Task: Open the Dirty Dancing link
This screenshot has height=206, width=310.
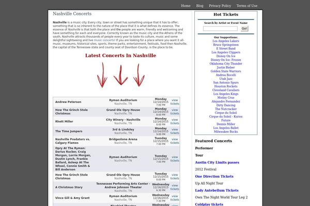Action: [x=226, y=105]
